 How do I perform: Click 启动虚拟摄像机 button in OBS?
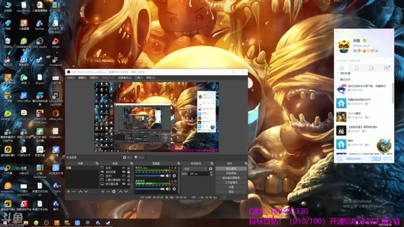231,178
